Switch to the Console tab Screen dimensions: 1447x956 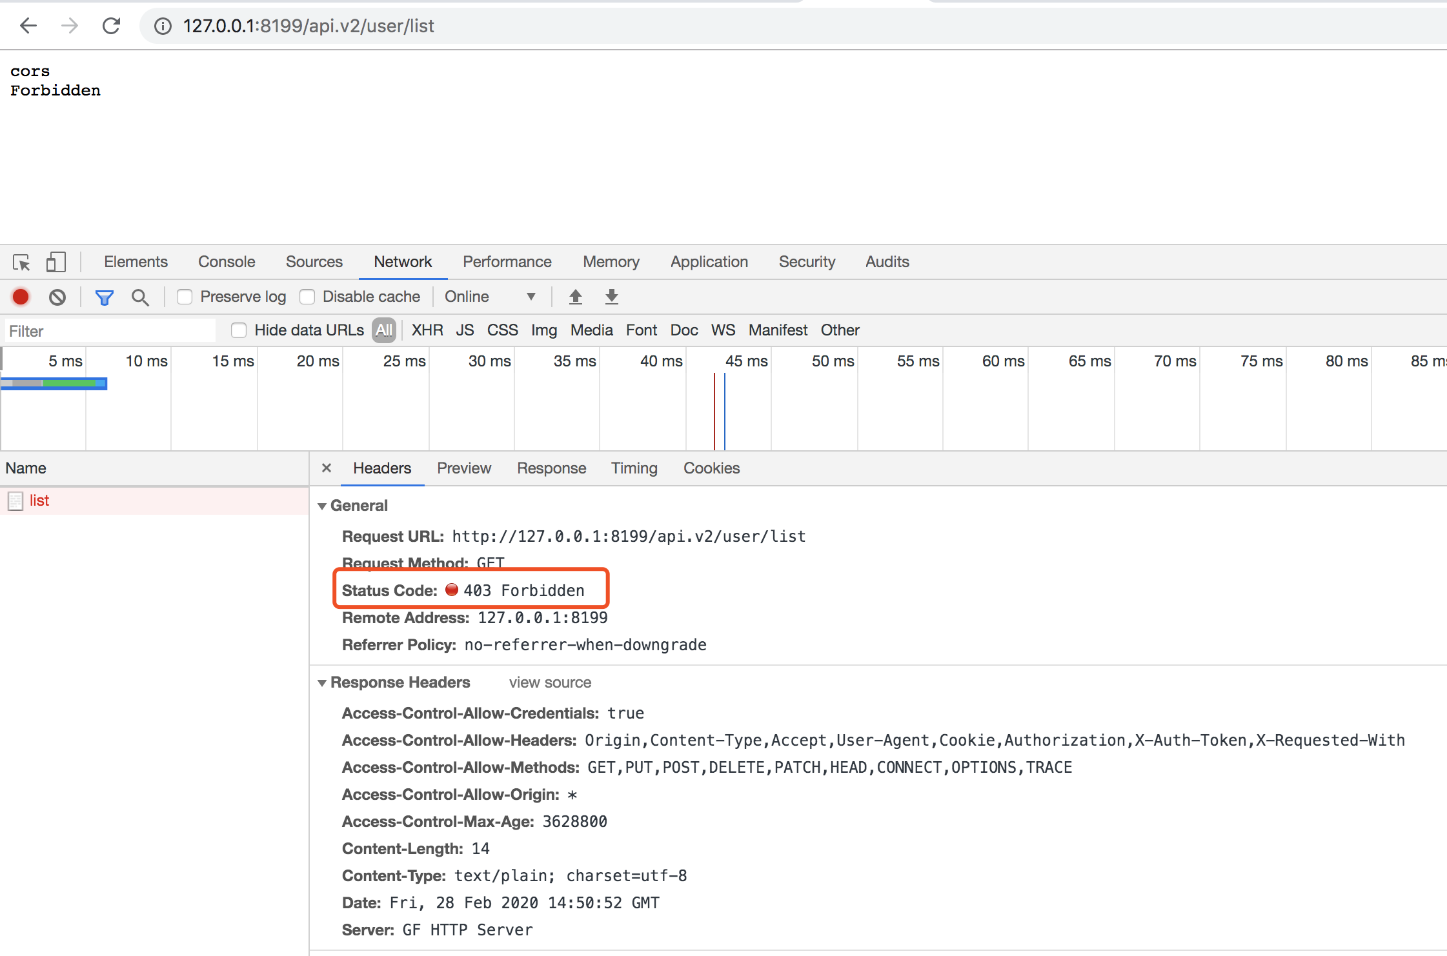click(227, 262)
